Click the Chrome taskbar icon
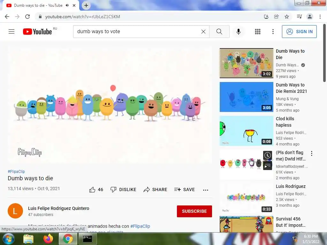 (x=68, y=239)
